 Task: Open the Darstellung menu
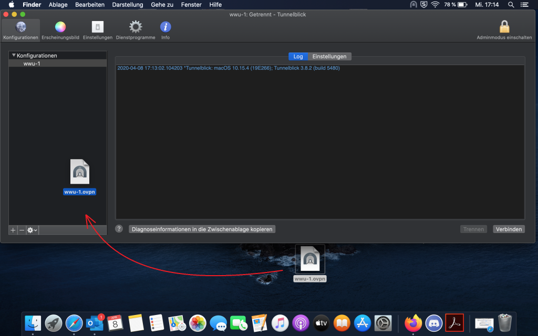click(128, 4)
